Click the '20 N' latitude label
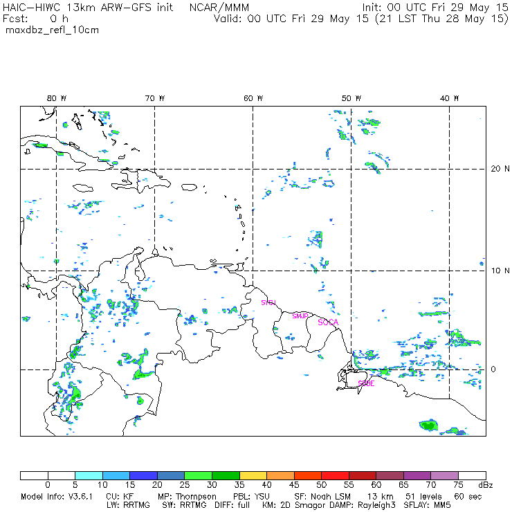 [500, 169]
